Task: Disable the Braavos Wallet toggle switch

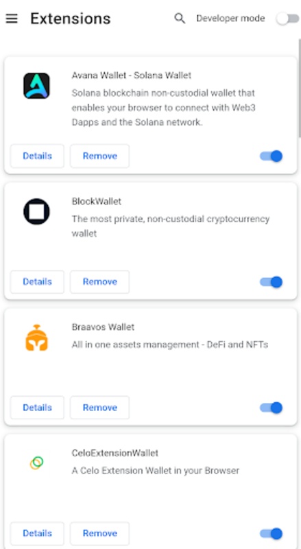Action: click(x=272, y=408)
